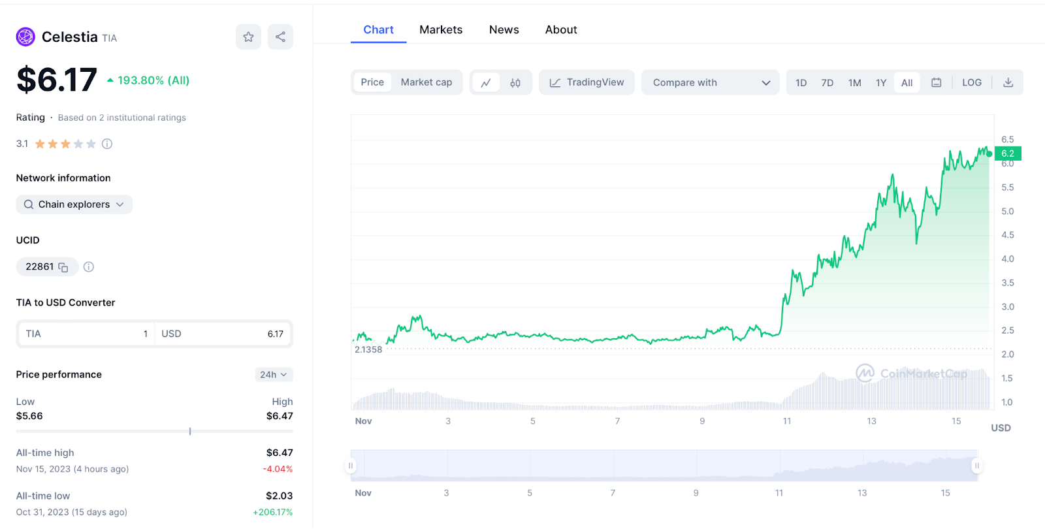Switch to line chart icon

coord(486,82)
